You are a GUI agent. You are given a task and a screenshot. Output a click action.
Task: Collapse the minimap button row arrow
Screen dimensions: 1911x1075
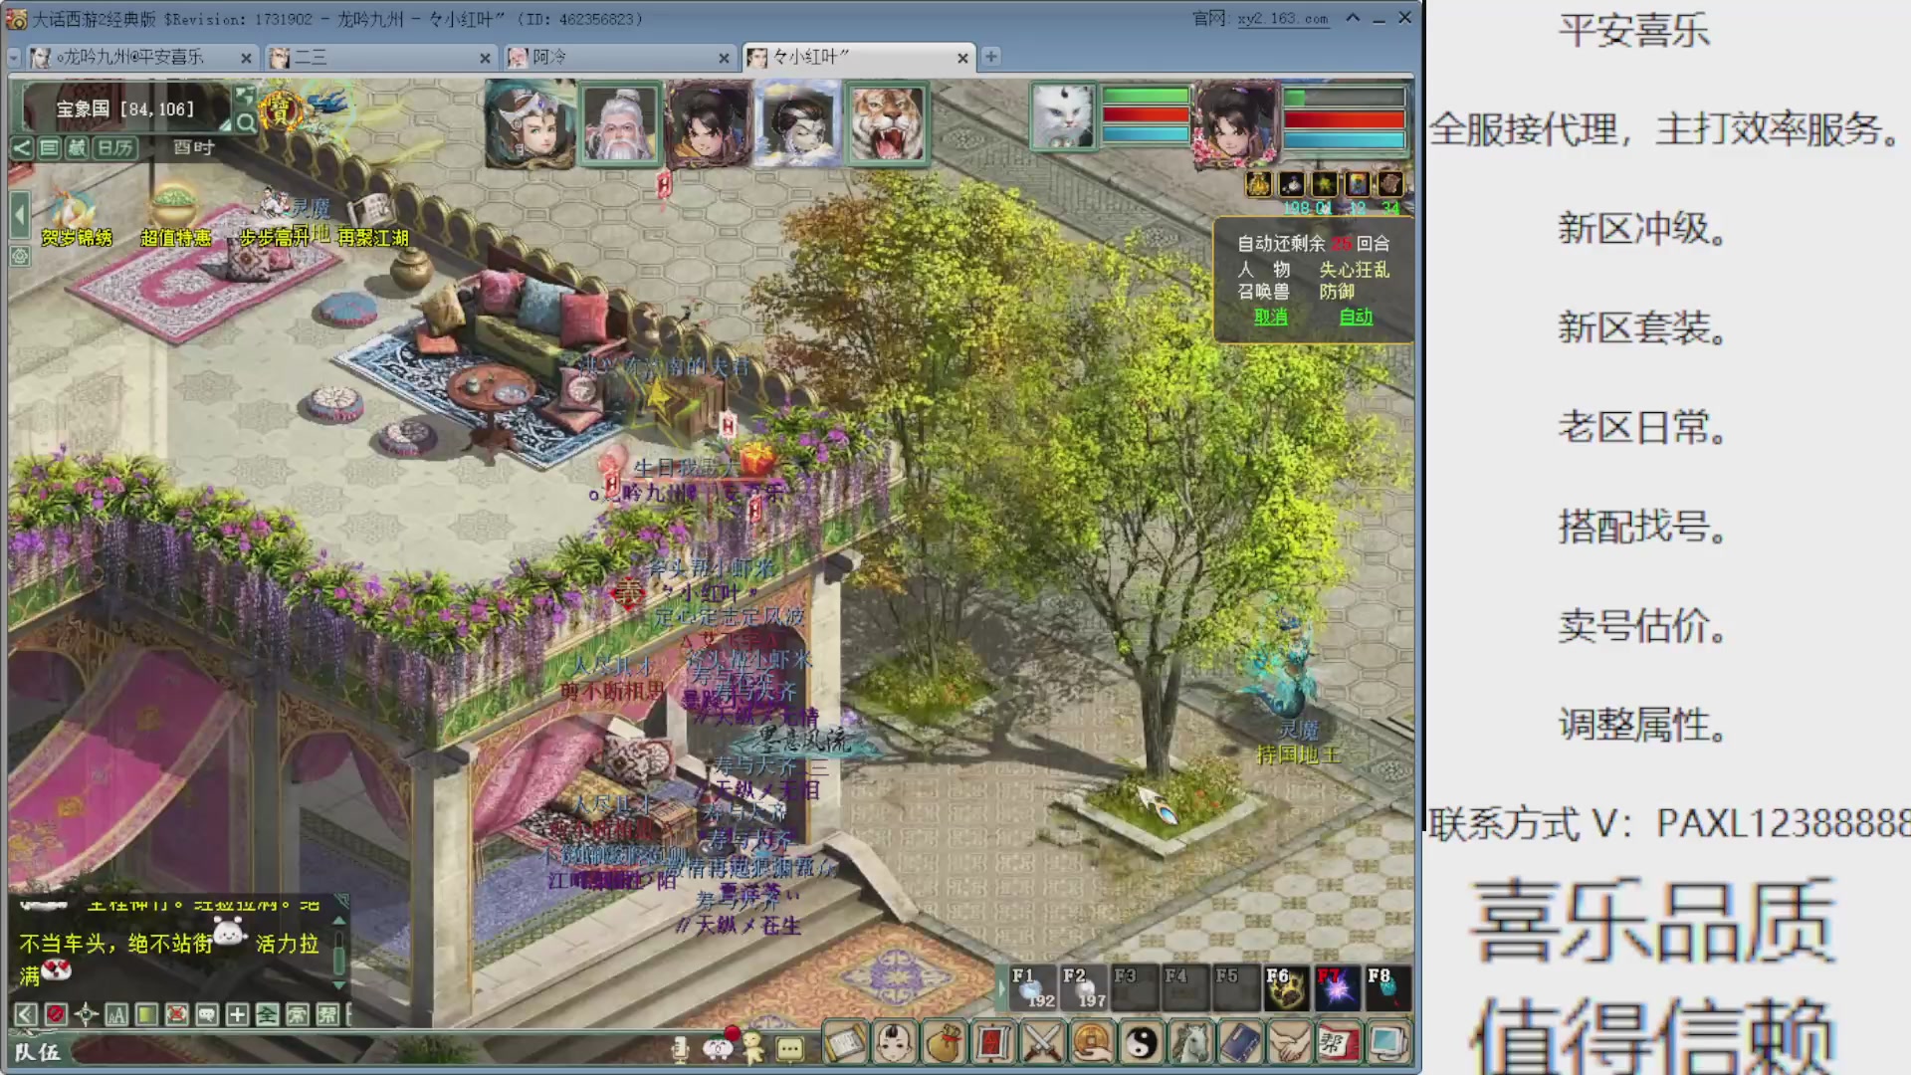(22, 148)
